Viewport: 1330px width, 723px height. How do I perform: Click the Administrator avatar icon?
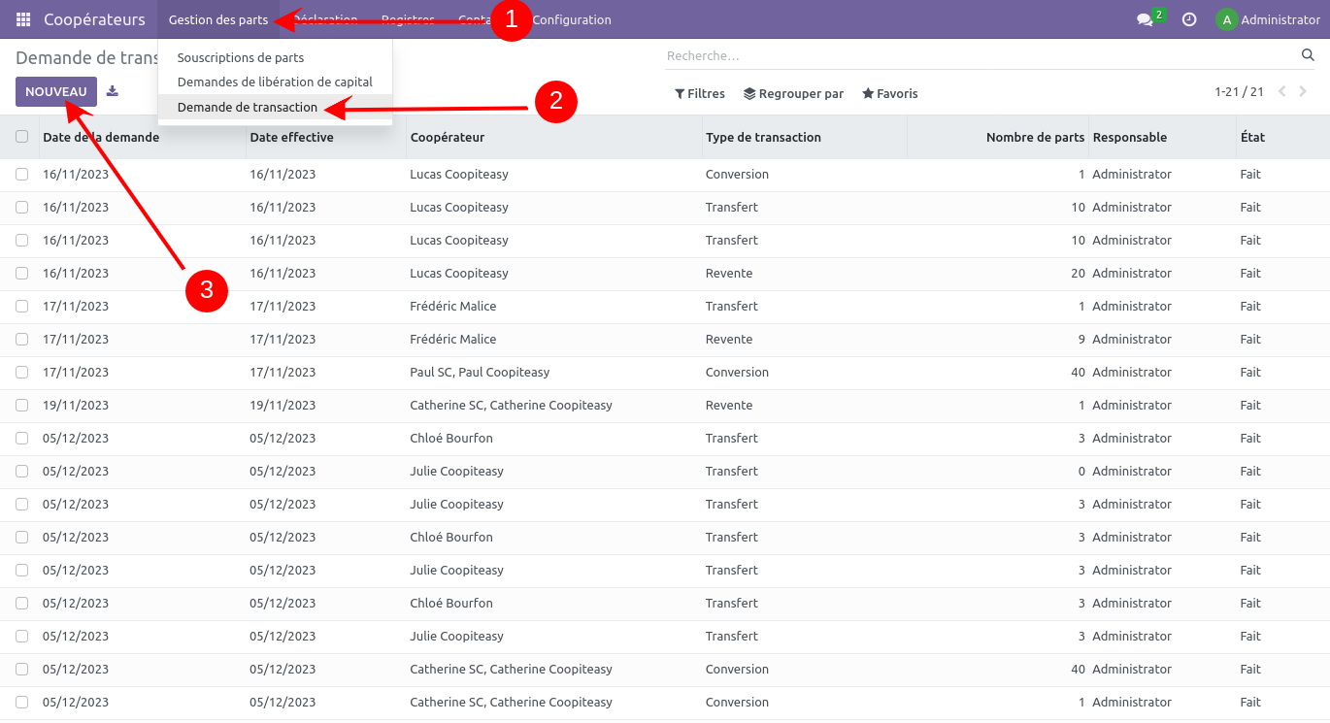[1227, 19]
